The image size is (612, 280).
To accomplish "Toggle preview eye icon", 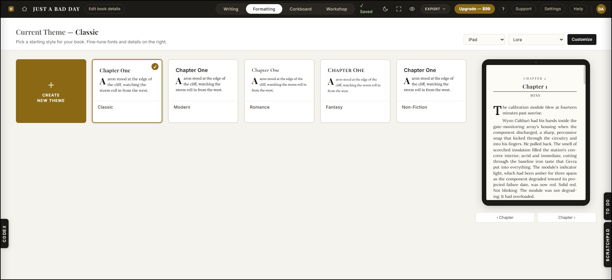I will (x=412, y=9).
